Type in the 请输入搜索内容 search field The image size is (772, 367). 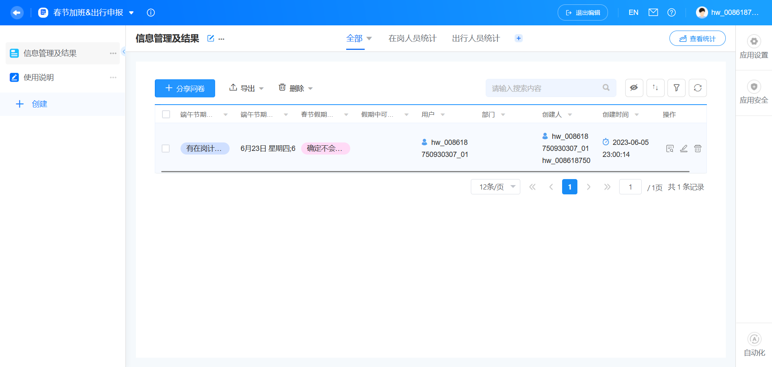click(543, 88)
